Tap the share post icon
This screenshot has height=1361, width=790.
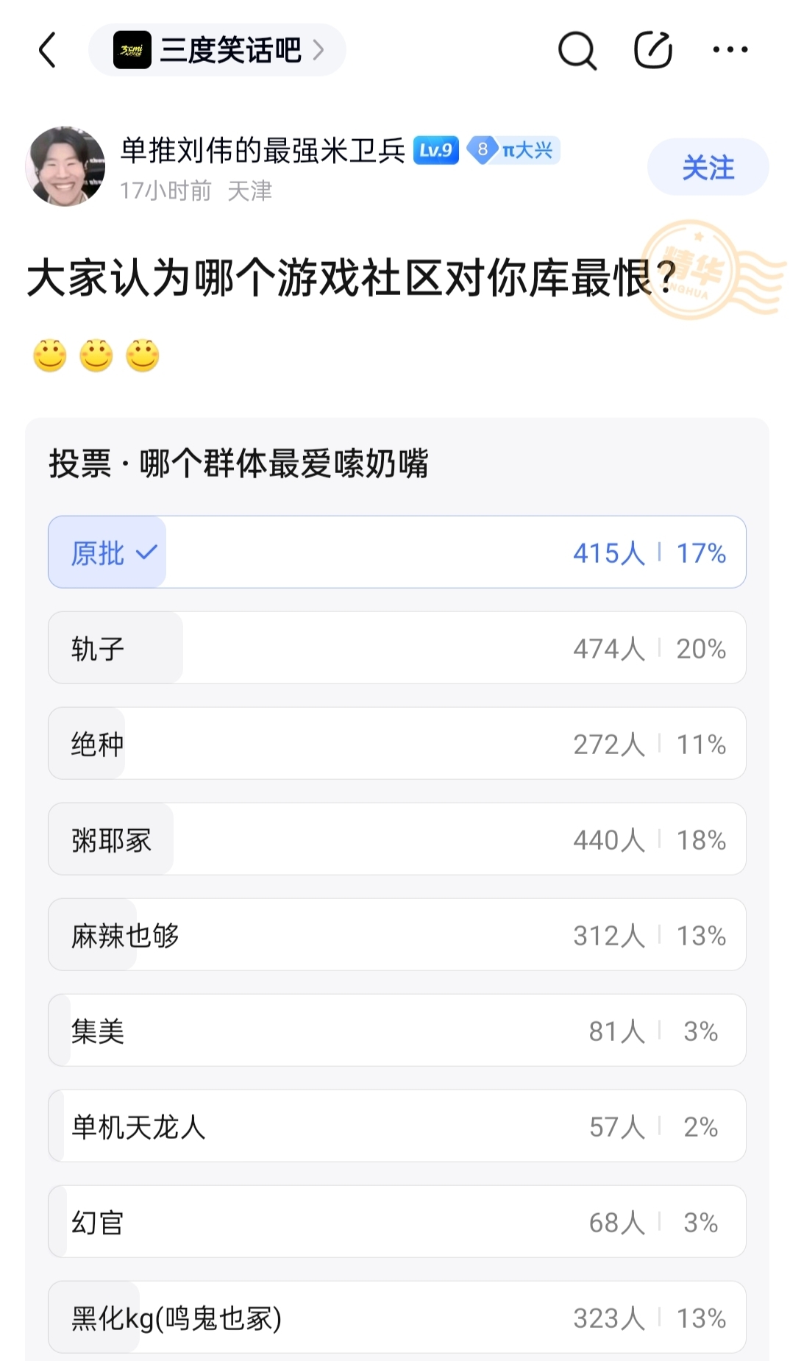click(653, 49)
